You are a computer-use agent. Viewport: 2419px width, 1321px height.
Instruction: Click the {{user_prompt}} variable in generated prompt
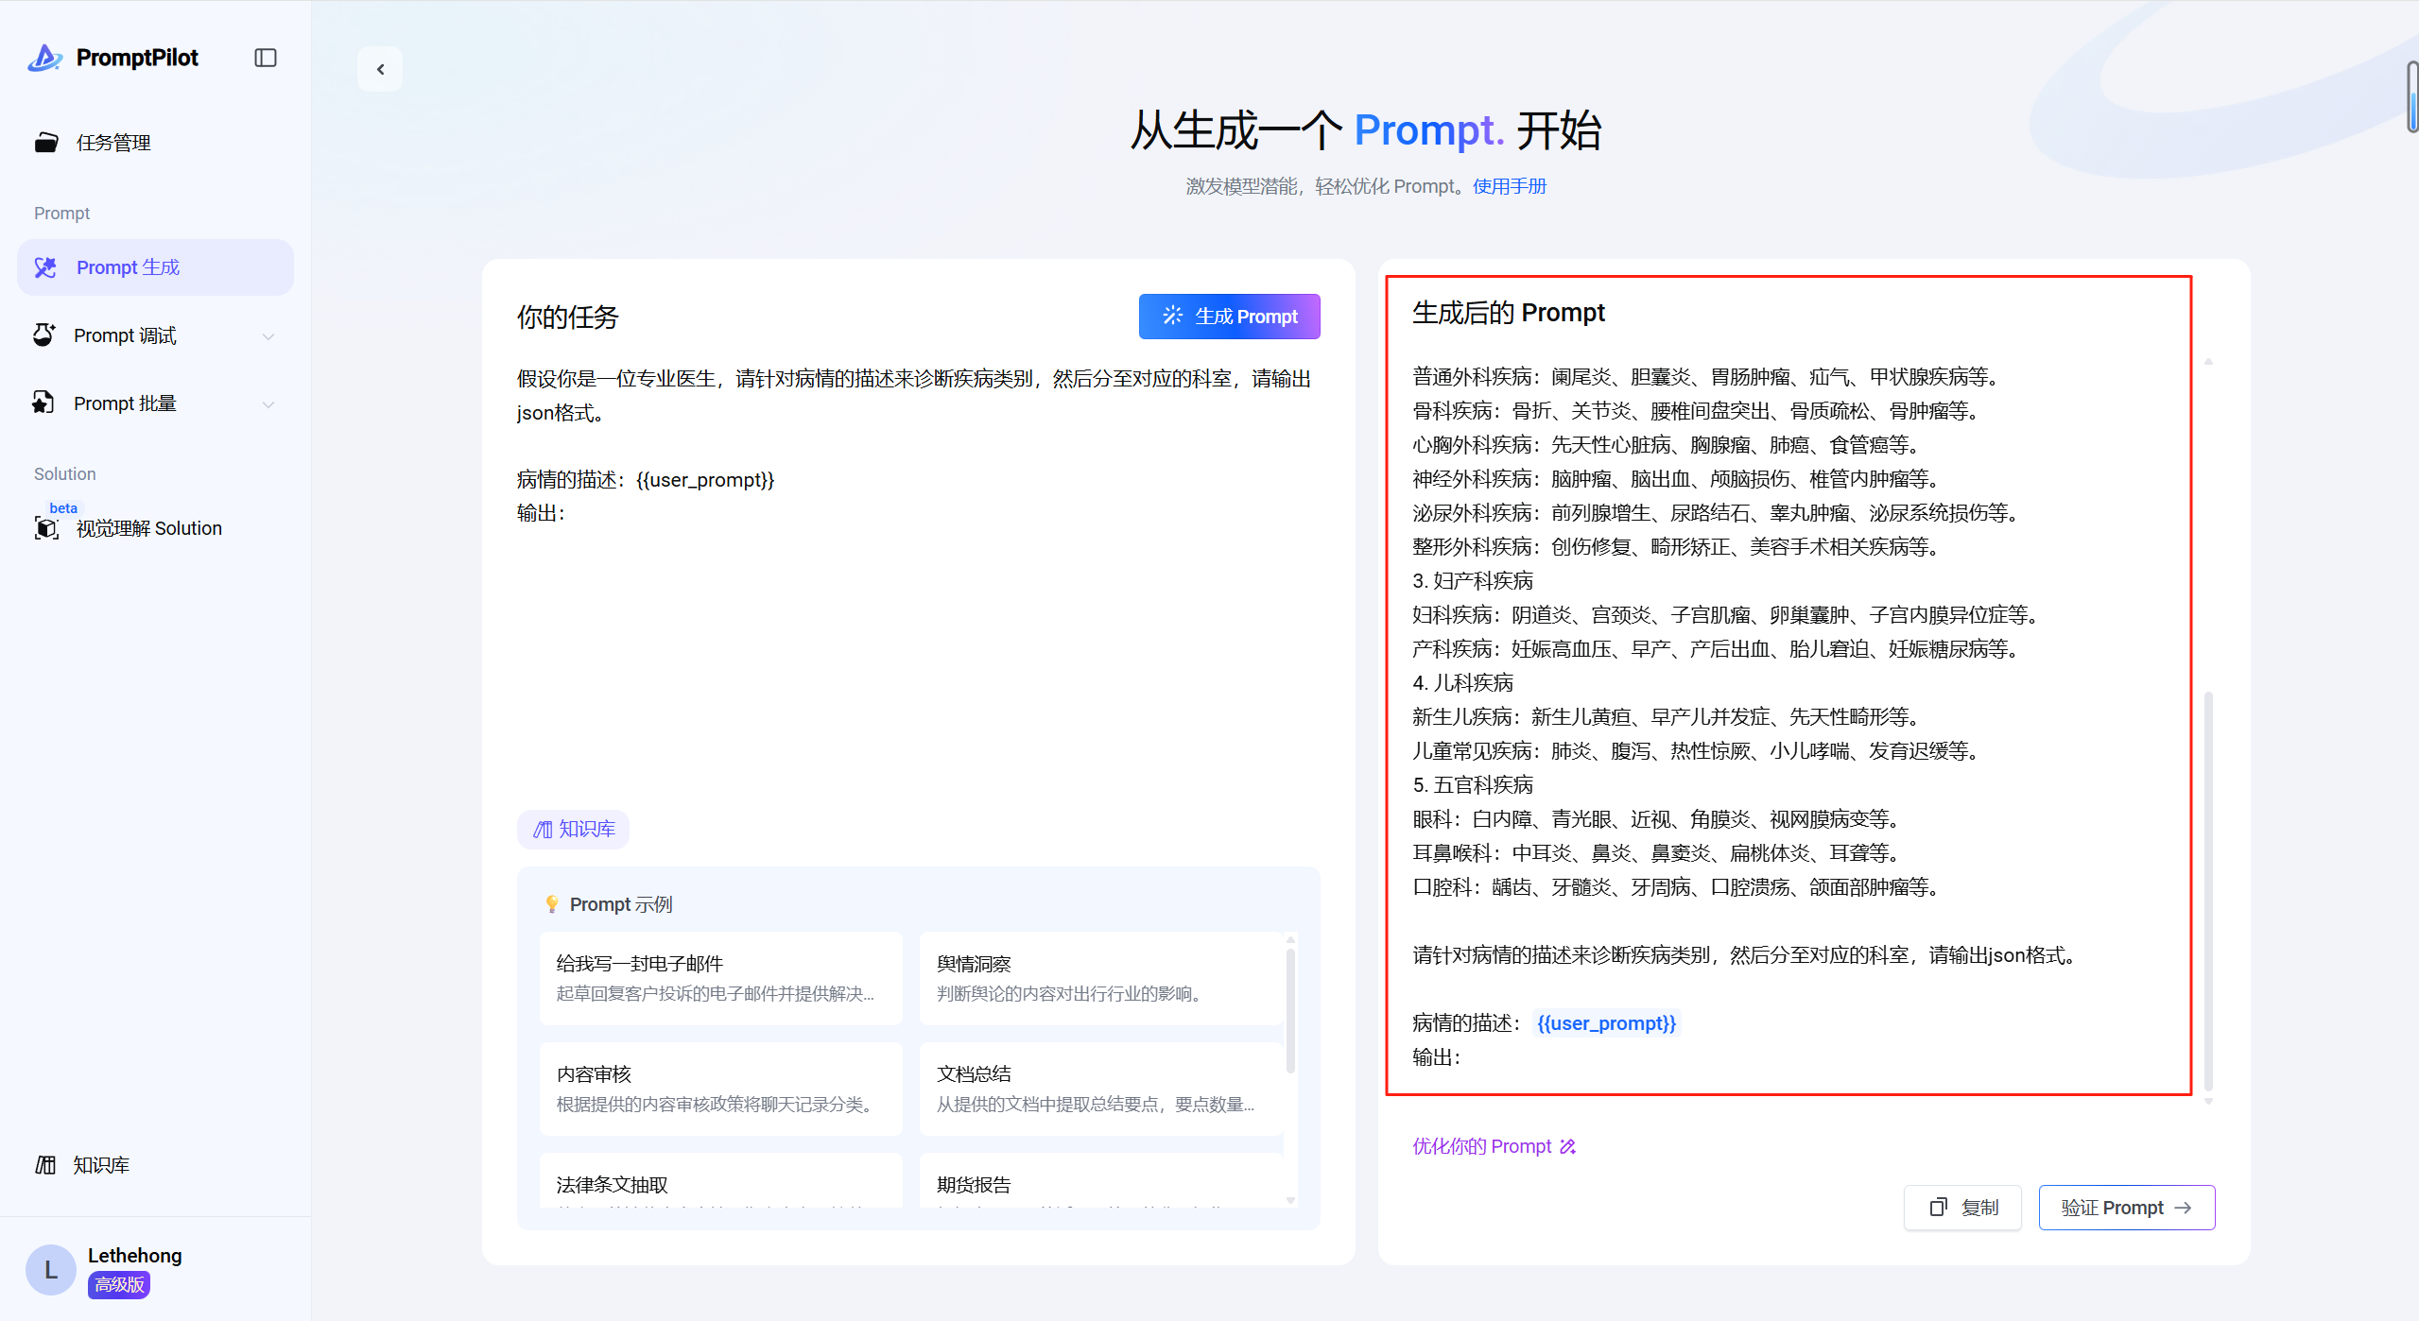pos(1606,1023)
